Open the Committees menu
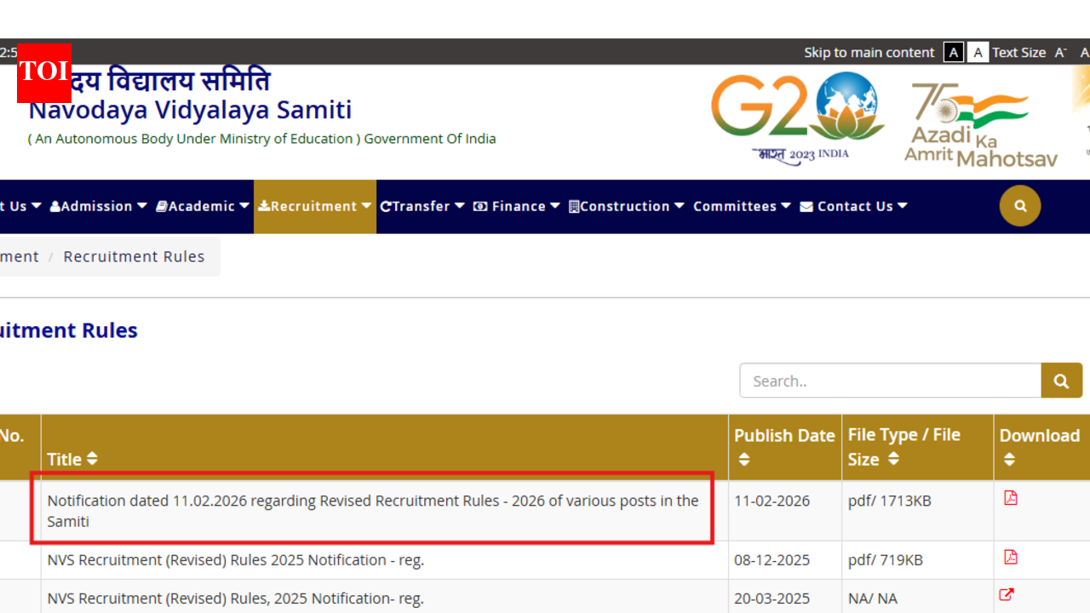Viewport: 1090px width, 613px height. (741, 205)
